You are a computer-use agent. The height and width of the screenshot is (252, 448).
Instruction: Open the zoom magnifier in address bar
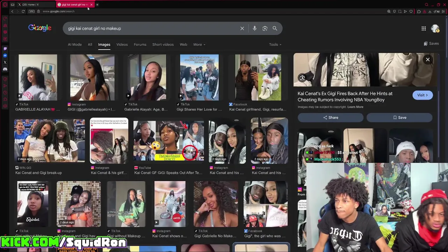click(388, 11)
